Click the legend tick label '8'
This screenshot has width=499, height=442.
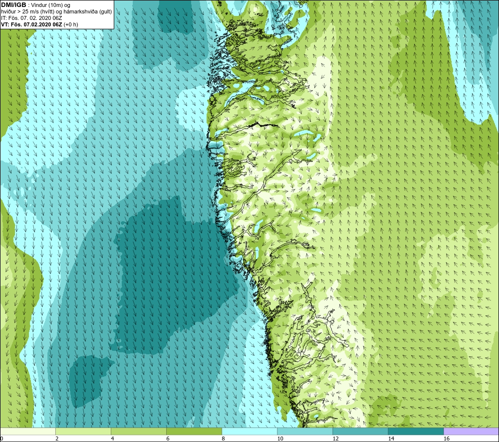pos(223,439)
